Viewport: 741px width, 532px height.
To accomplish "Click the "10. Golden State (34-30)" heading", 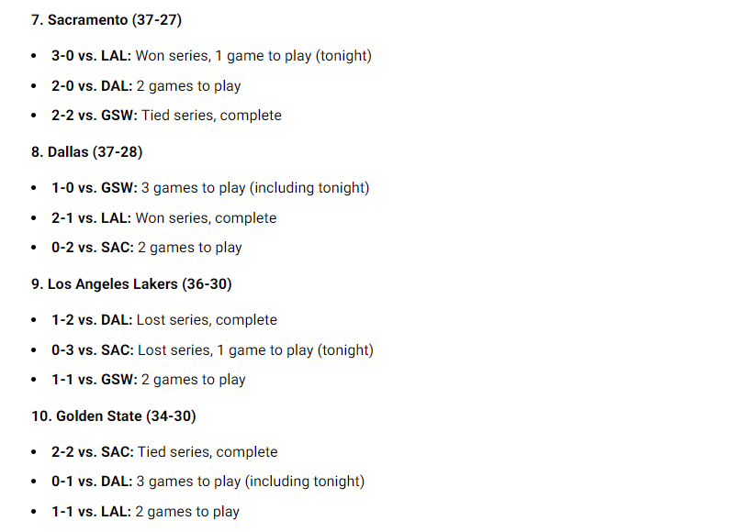I will 113,416.
